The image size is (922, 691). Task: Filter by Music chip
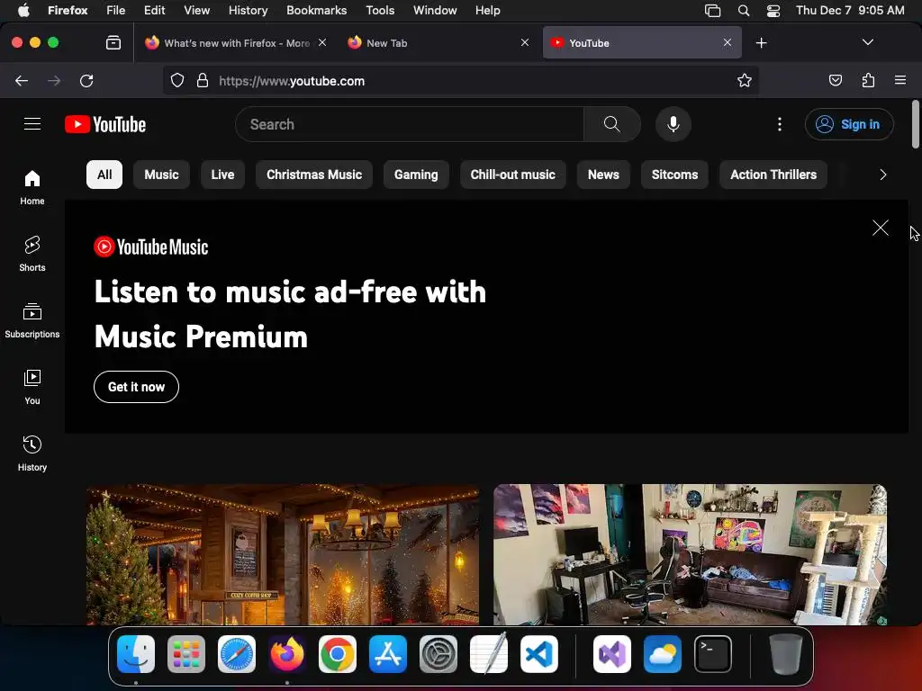[162, 175]
